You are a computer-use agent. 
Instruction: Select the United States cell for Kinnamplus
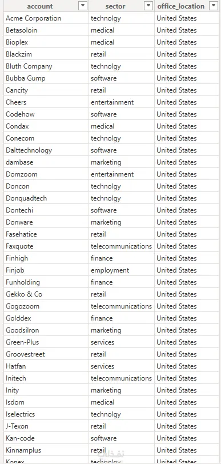click(187, 450)
